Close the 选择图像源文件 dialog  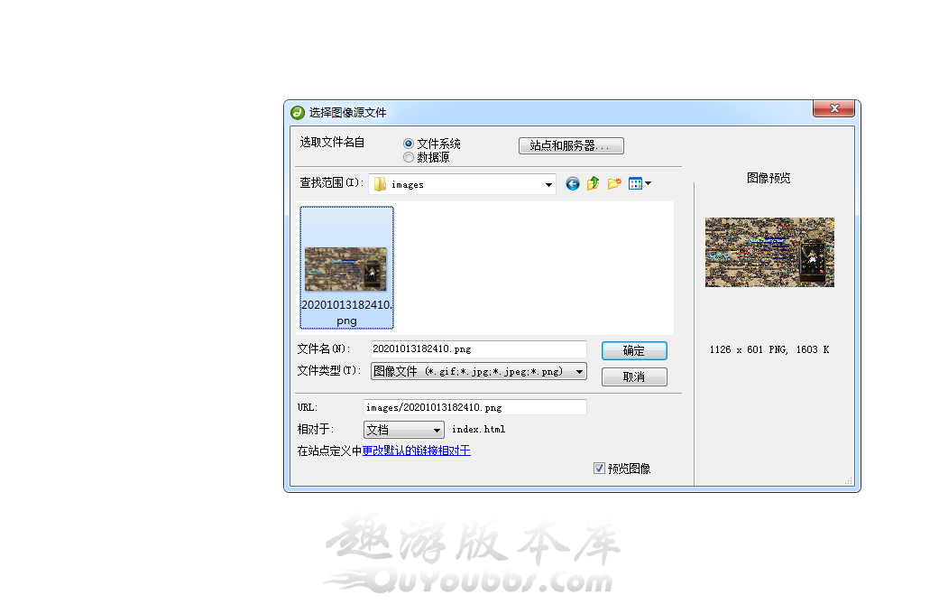tap(833, 109)
